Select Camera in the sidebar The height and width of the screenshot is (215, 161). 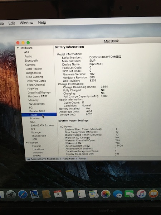30,65
